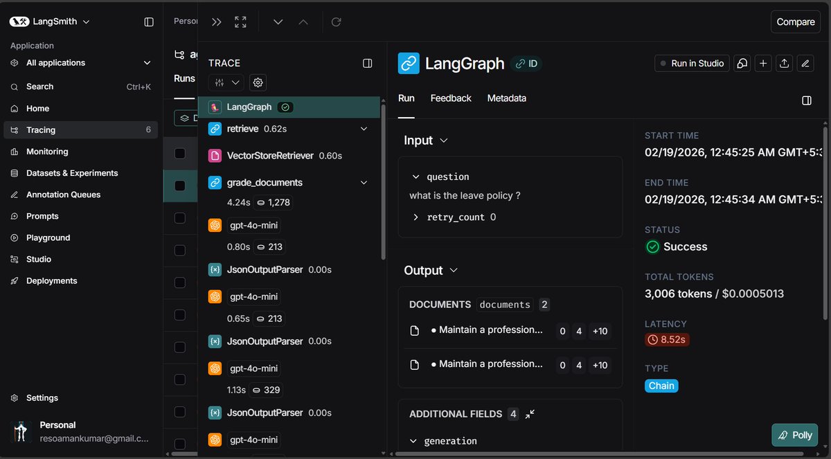Open Personal account menu at bottom
This screenshot has width=831, height=459.
(x=80, y=432)
